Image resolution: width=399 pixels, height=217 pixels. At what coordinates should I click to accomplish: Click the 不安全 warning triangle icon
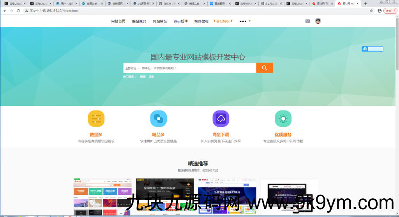[26, 10]
